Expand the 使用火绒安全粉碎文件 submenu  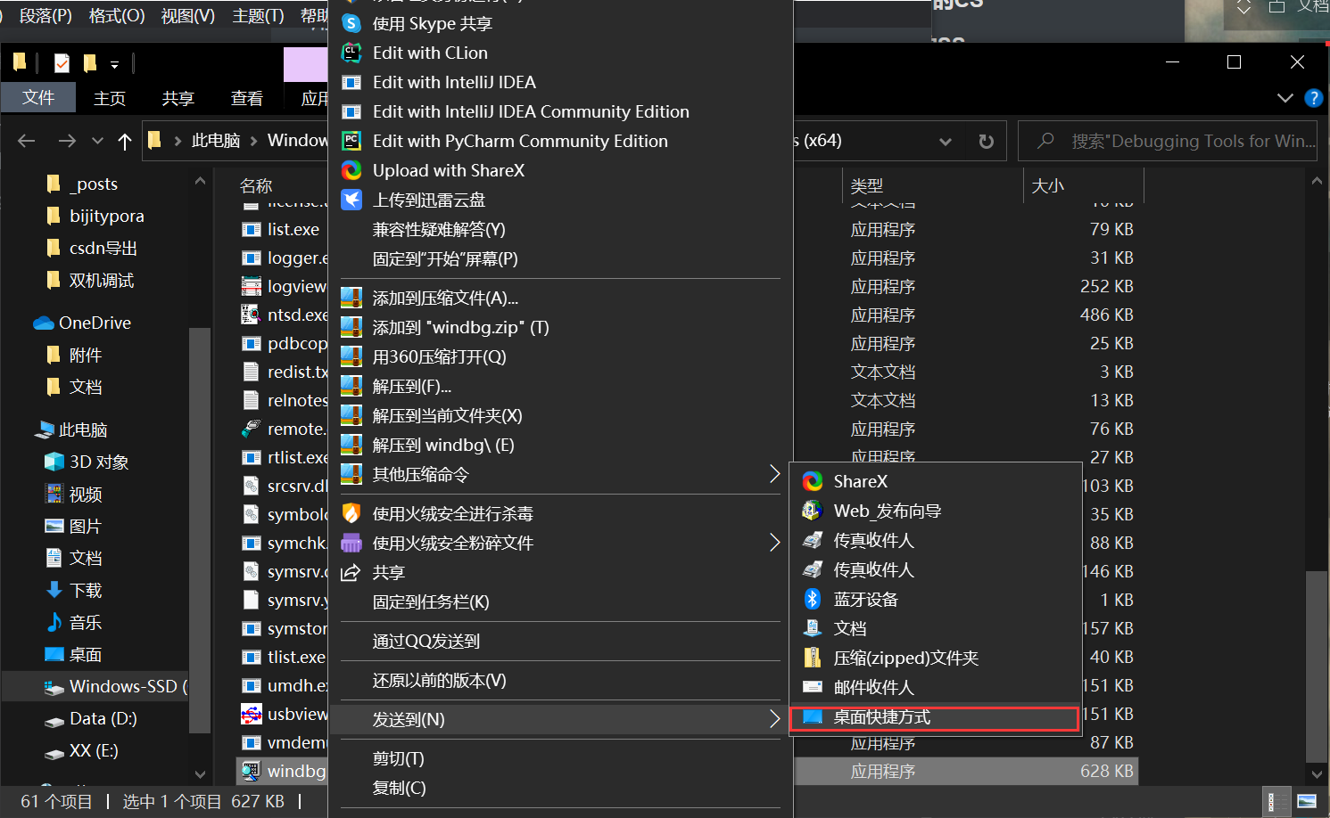[774, 543]
